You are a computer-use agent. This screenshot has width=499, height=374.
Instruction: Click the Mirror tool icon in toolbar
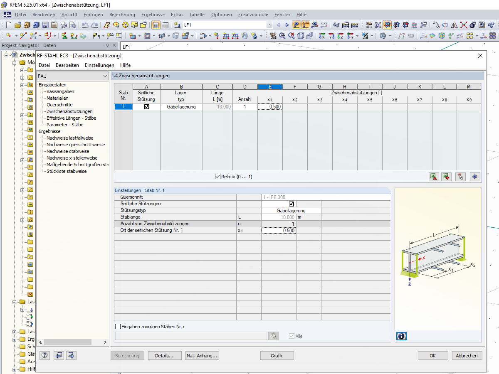(455, 25)
